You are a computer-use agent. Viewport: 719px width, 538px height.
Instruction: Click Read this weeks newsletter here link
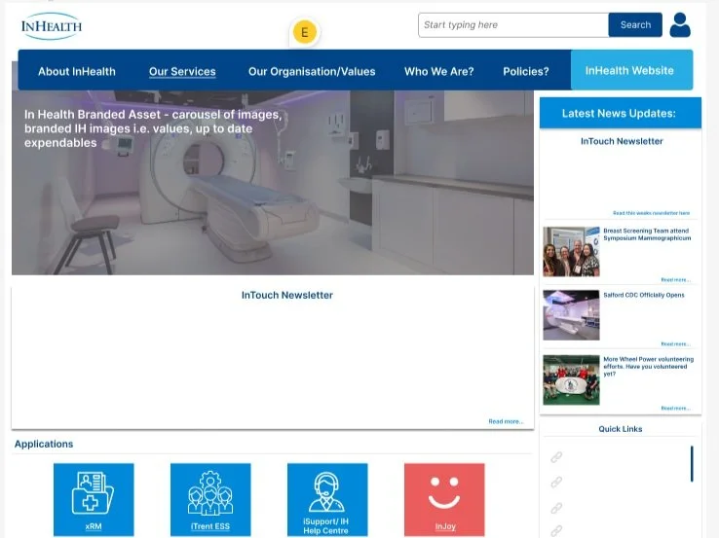[651, 213]
